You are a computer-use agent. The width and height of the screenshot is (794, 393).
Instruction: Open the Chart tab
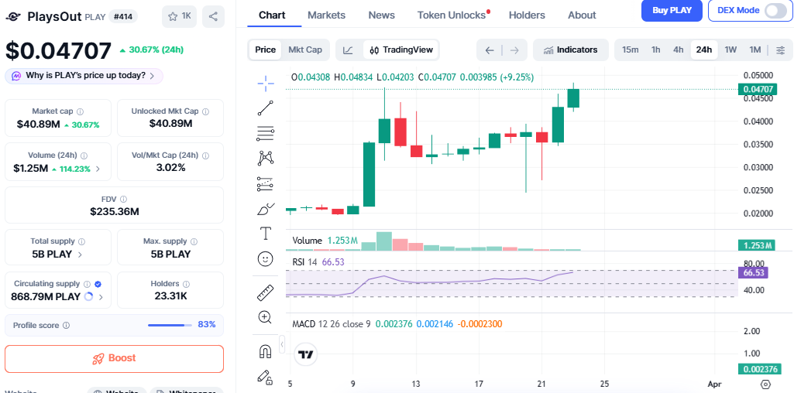click(x=272, y=15)
